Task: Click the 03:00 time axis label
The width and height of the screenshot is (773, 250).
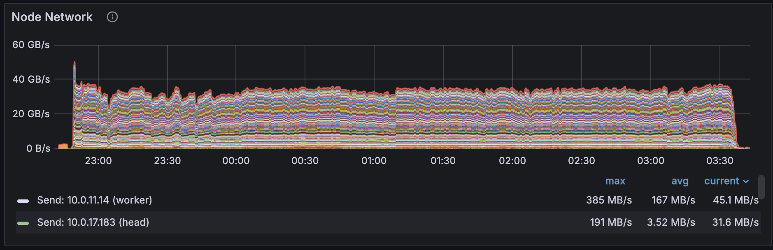Action: coord(651,161)
